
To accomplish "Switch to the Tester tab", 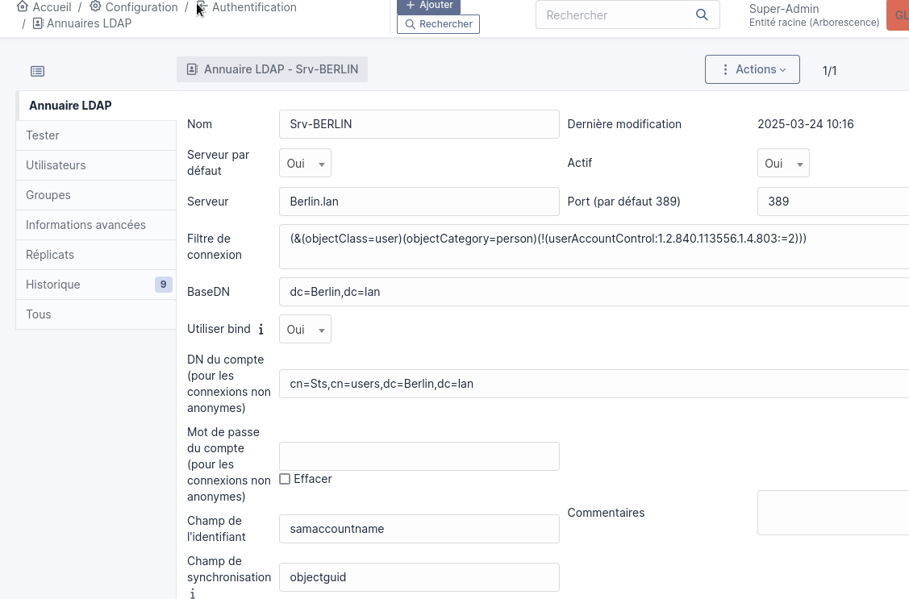I will point(43,135).
